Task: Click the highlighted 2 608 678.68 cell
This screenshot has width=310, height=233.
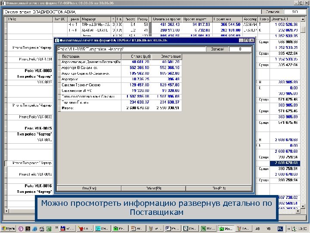Action: (285, 163)
